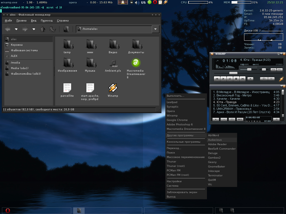Adjust the Winamp volume slider
286x214 pixels.
pos(249,69)
